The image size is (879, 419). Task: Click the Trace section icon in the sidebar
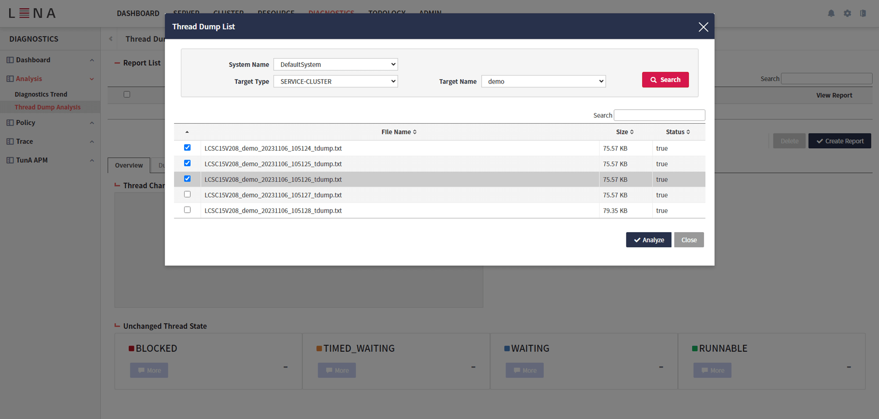point(9,141)
